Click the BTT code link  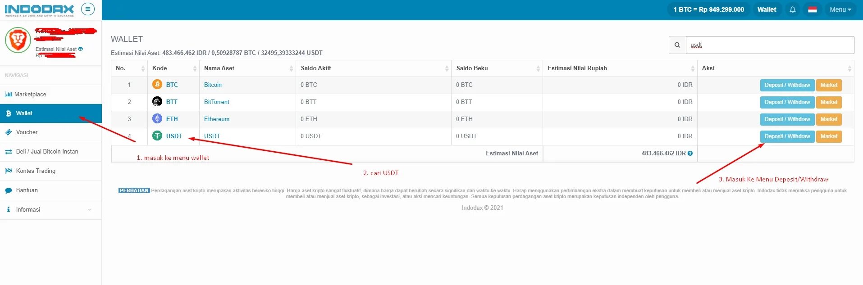pyautogui.click(x=172, y=102)
